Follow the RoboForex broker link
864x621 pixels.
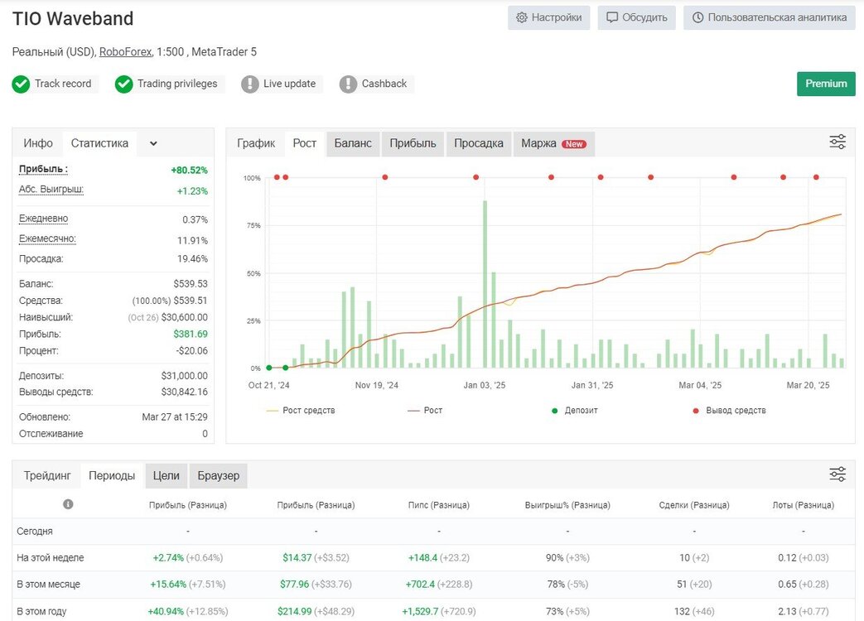(x=125, y=51)
